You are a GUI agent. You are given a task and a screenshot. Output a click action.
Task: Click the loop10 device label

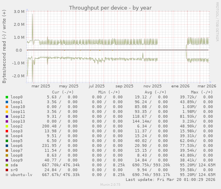pyautogui.click(x=18, y=107)
